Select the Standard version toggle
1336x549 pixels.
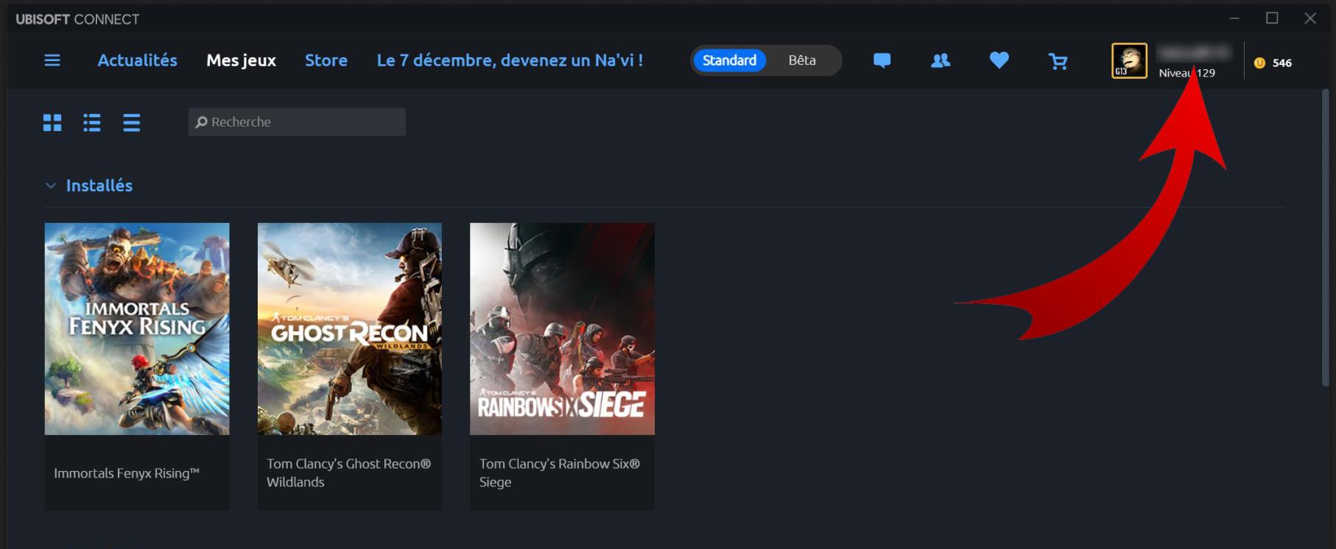click(729, 60)
